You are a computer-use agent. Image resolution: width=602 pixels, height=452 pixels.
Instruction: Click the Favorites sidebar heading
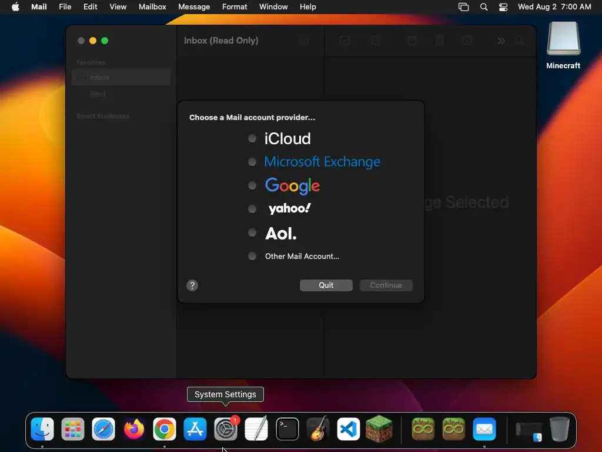click(x=91, y=62)
